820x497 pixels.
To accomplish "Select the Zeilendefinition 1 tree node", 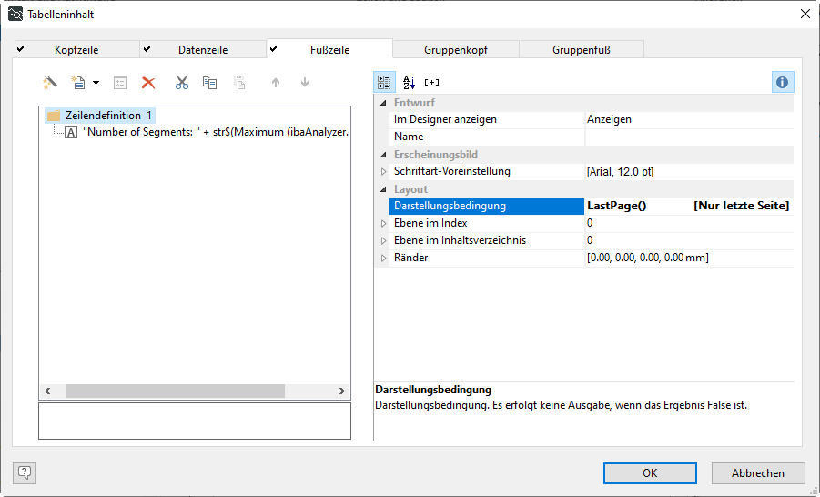I will tap(103, 116).
